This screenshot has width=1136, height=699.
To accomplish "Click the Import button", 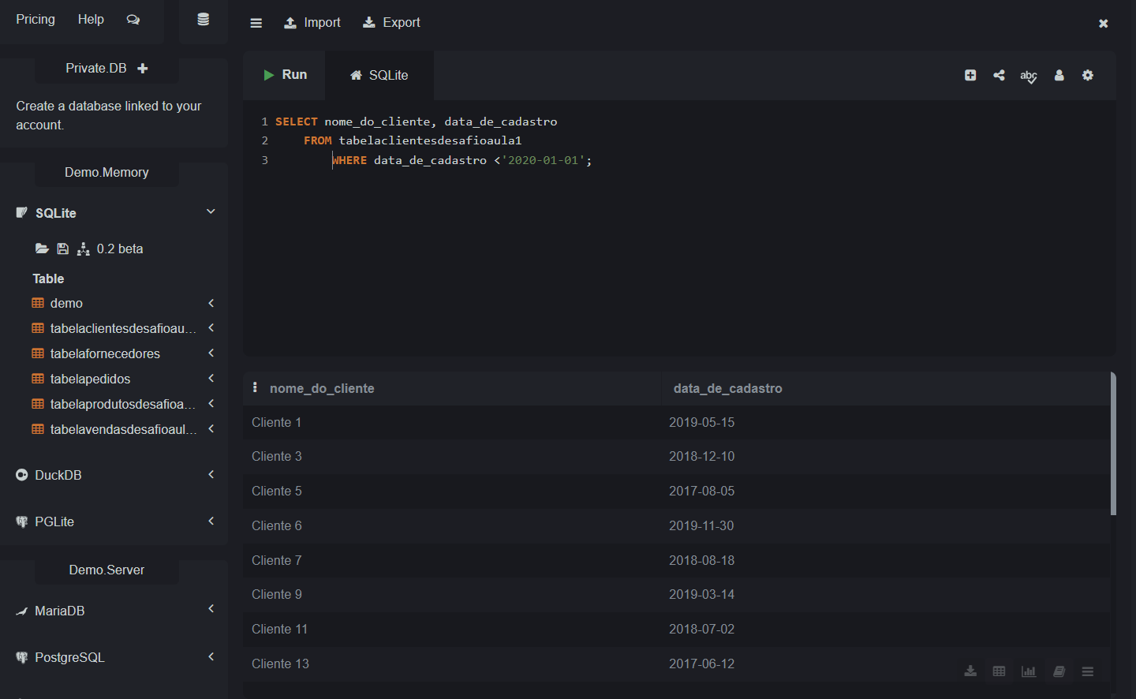I will 312,23.
